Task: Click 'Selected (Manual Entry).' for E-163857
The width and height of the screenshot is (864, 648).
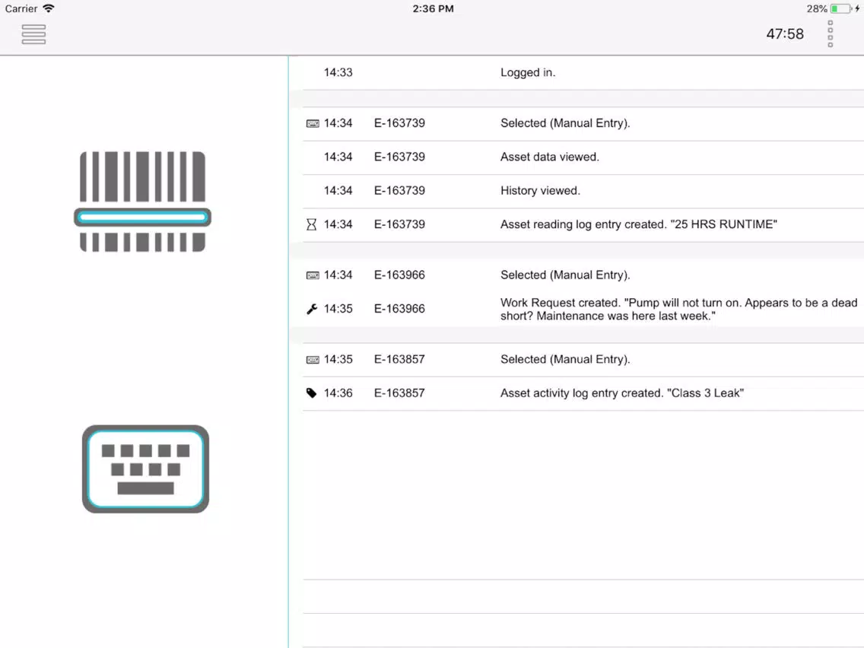Action: (565, 359)
